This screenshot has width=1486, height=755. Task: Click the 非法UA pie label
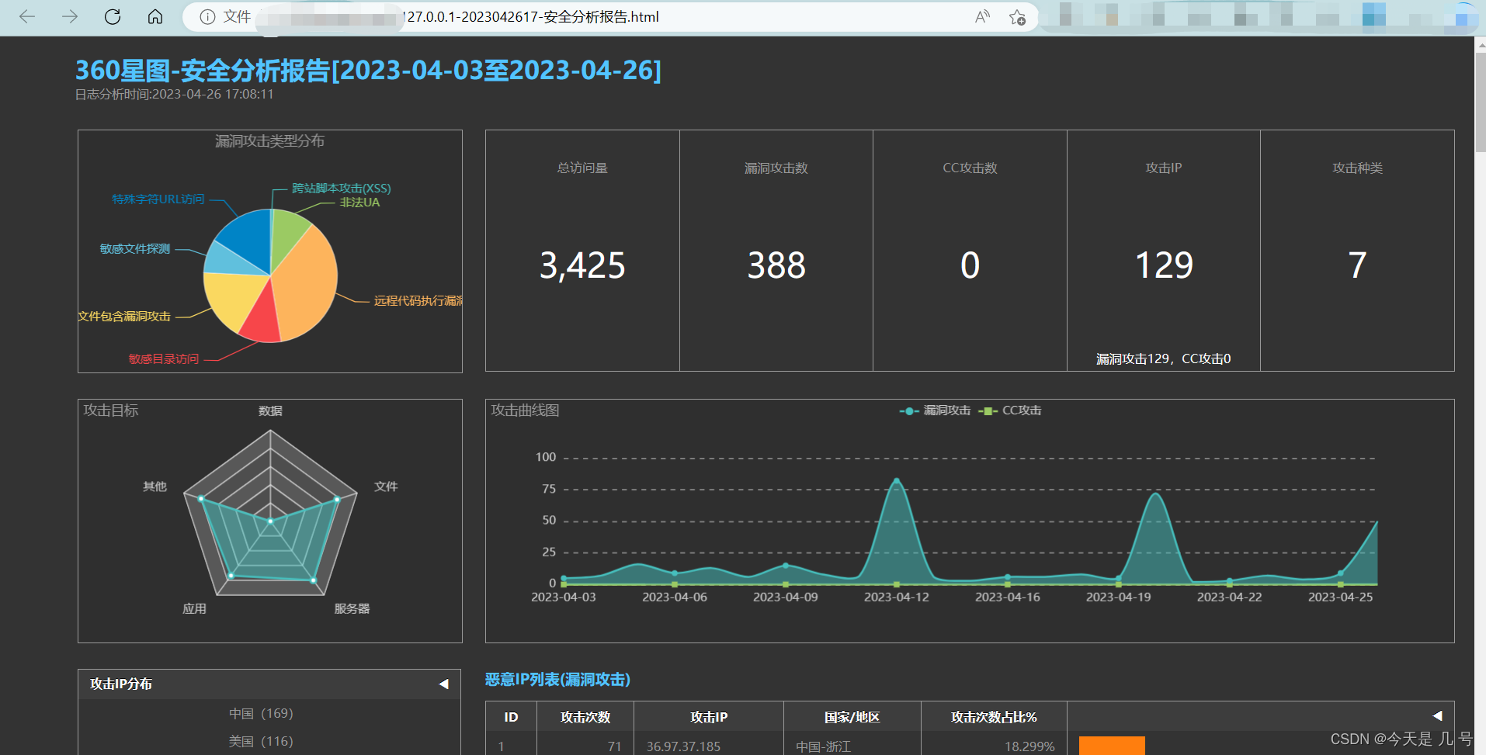(359, 203)
